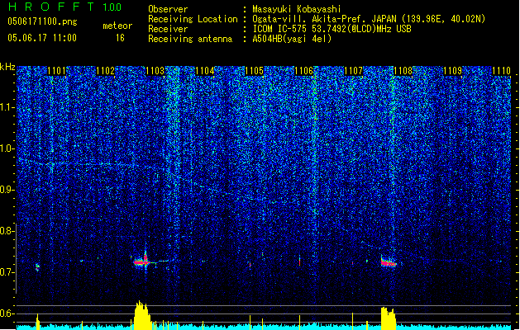The width and height of the screenshot is (520, 330).
Task: Click the kHz axis unit label
Action: [7, 67]
